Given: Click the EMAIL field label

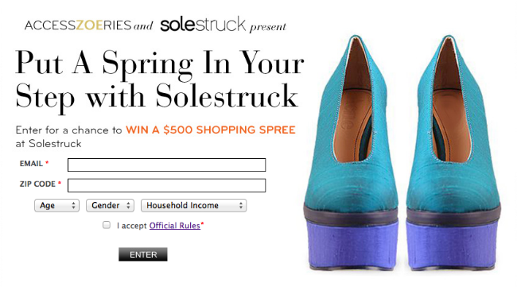Looking at the screenshot, I should tap(31, 164).
